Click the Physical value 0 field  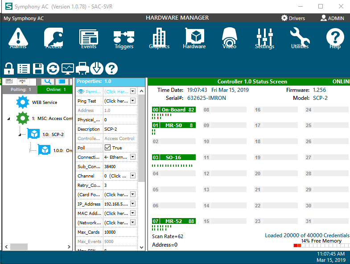(120, 120)
